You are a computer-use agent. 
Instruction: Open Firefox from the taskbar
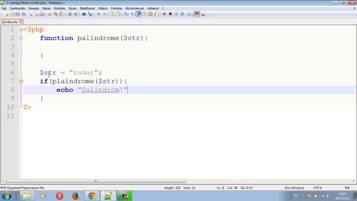76,196
